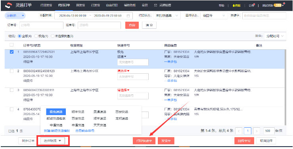Choose 邮政快递包裹 in courier popup
This screenshot has height=149, width=293.
[56, 118]
